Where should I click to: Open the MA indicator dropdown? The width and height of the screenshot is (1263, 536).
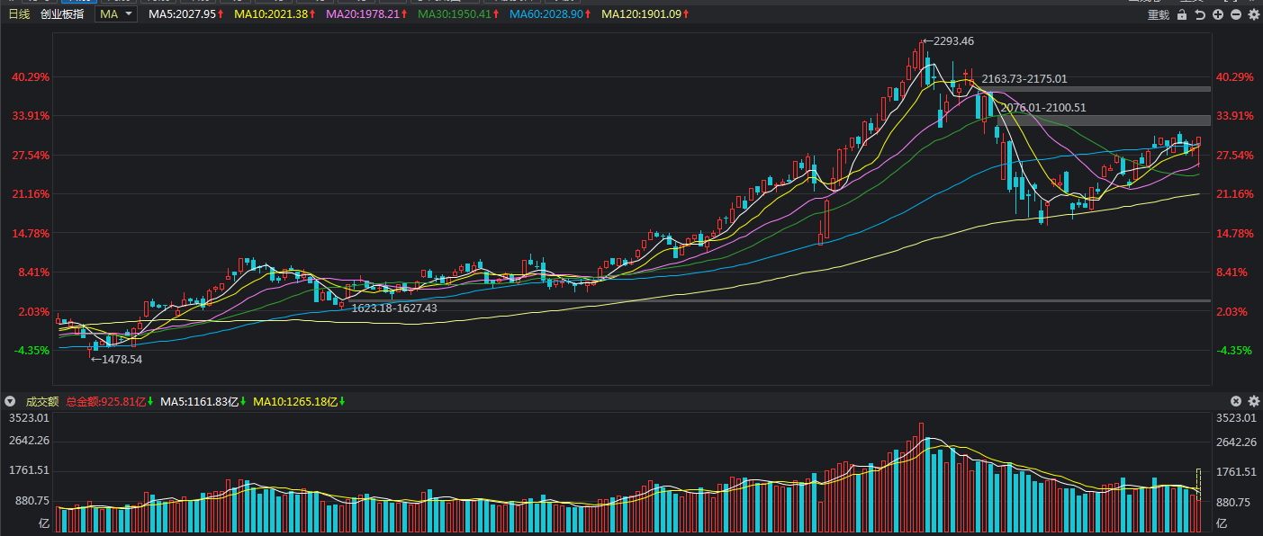click(x=116, y=14)
